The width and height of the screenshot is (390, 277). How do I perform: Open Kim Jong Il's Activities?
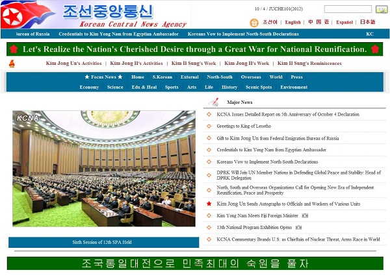[x=136, y=64]
